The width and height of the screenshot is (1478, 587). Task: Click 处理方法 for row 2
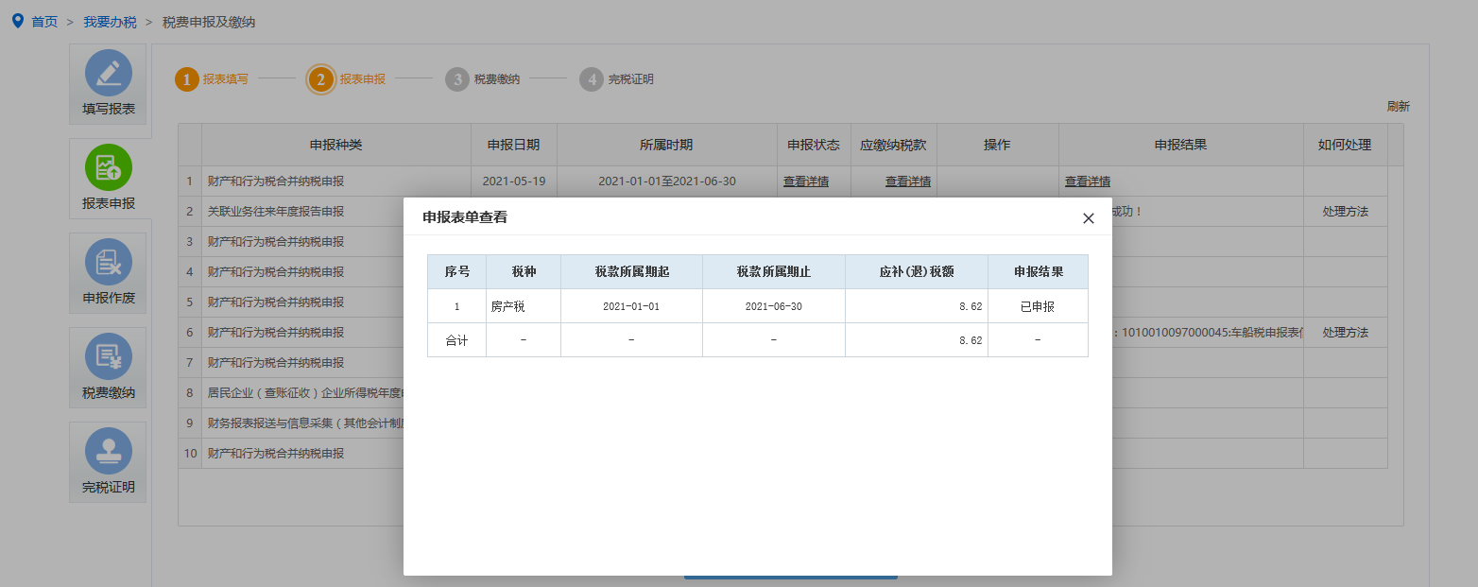(x=1345, y=212)
